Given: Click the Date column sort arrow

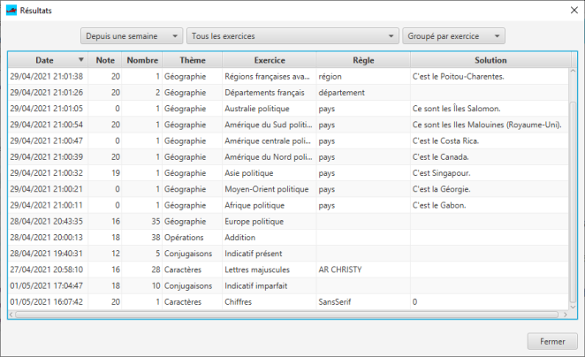Looking at the screenshot, I should 81,60.
